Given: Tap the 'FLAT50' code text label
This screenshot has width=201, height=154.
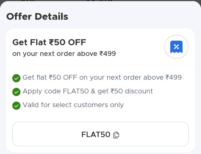Looking at the screenshot, I should pyautogui.click(x=96, y=135).
